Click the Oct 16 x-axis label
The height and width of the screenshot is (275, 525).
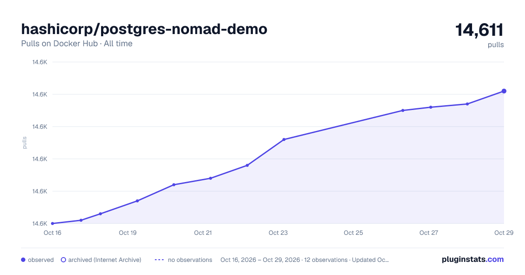click(52, 233)
